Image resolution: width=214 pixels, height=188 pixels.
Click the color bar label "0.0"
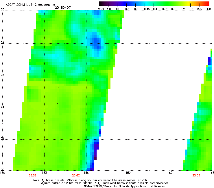[x=200, y=9]
